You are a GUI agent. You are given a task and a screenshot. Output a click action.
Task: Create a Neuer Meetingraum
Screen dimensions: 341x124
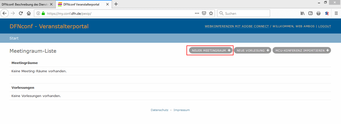tap(210, 50)
